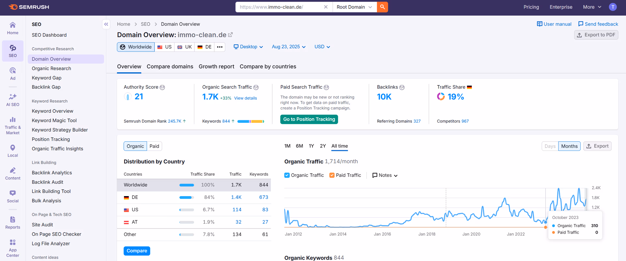The image size is (626, 261).
Task: Export the traffic chart data
Action: pyautogui.click(x=597, y=146)
